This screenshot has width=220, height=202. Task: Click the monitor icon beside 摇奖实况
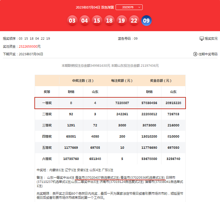click(202, 39)
